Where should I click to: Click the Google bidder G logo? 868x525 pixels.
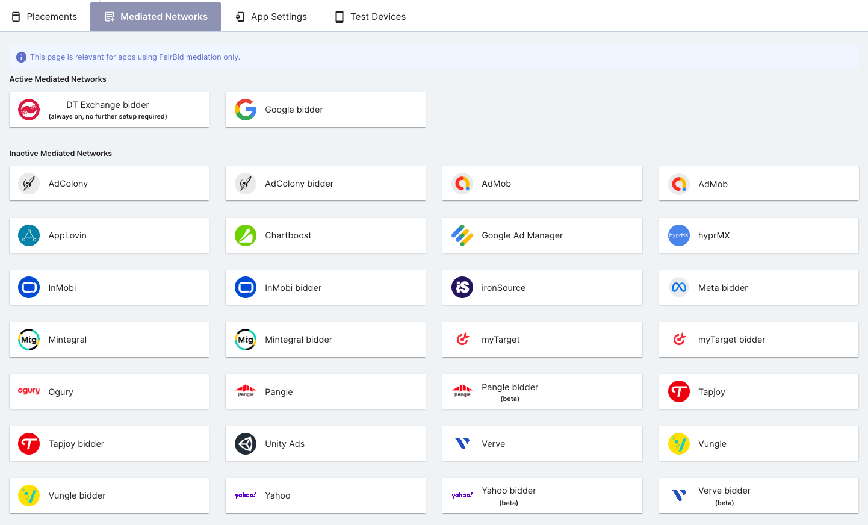tap(246, 110)
